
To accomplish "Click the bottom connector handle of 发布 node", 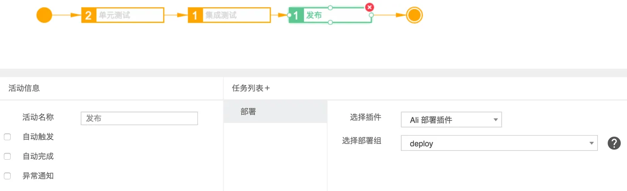I will click(330, 22).
